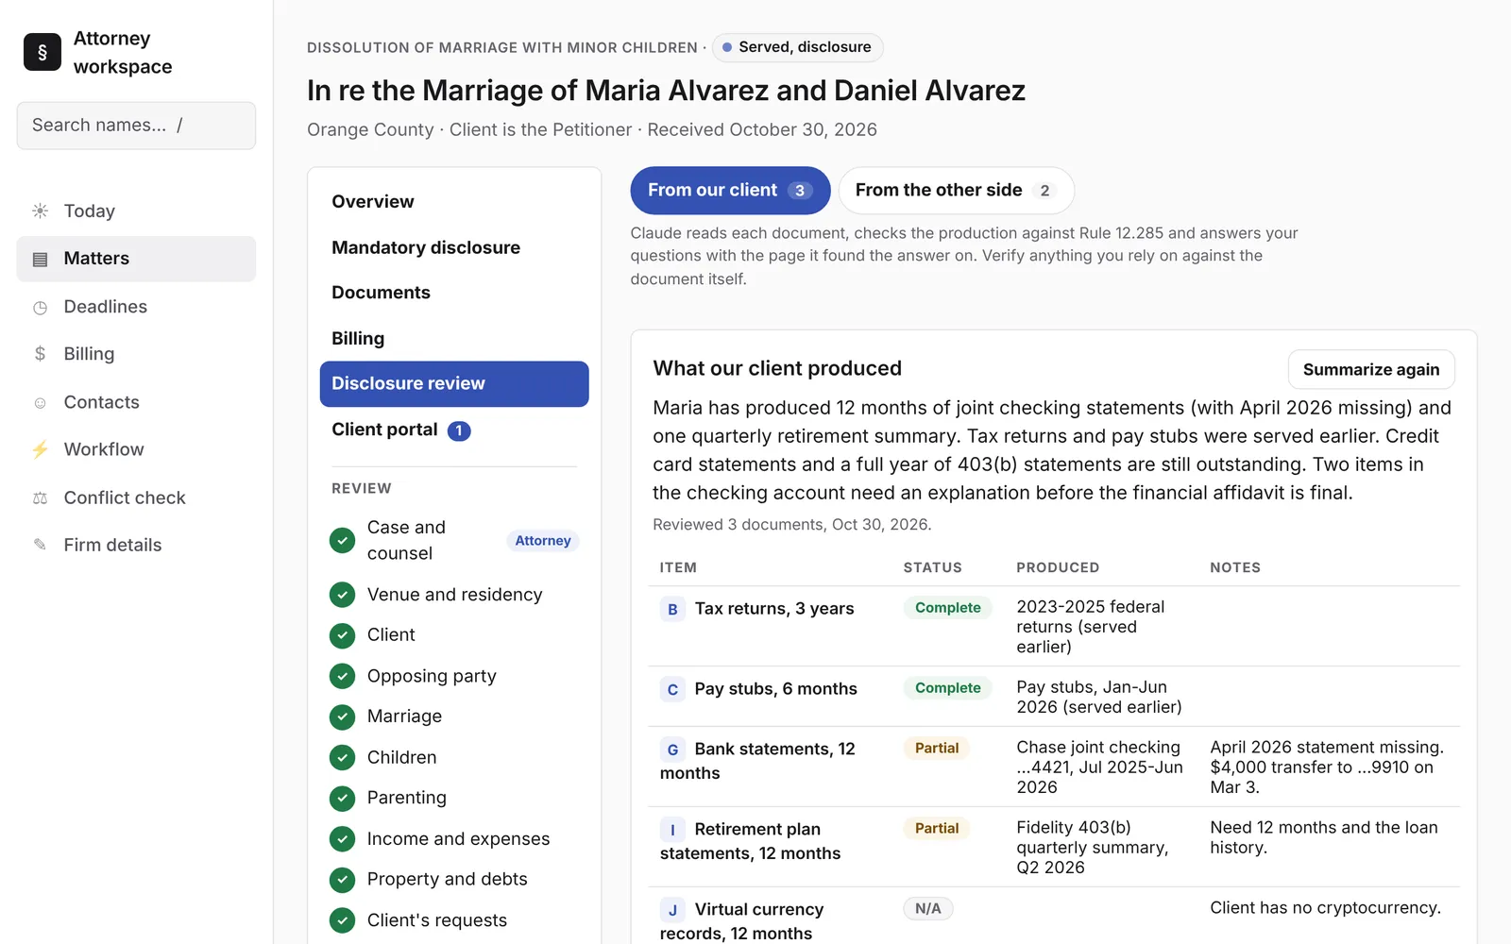This screenshot has width=1511, height=944.
Task: Open Property and debts review step
Action: coord(454,879)
